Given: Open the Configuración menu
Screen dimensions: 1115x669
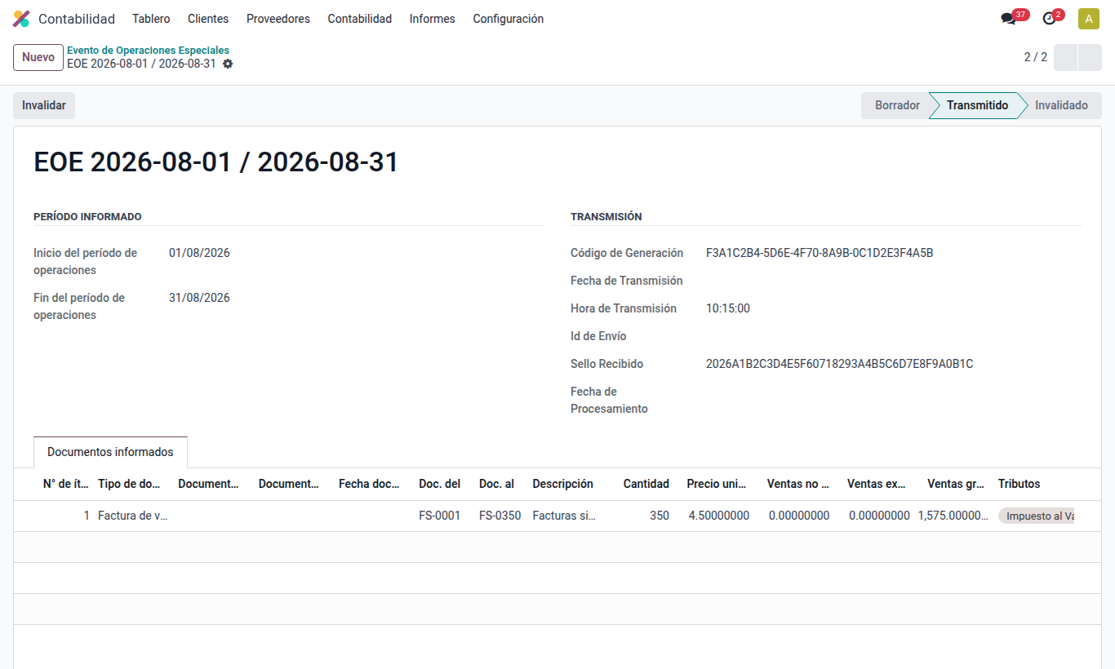Looking at the screenshot, I should click(509, 19).
